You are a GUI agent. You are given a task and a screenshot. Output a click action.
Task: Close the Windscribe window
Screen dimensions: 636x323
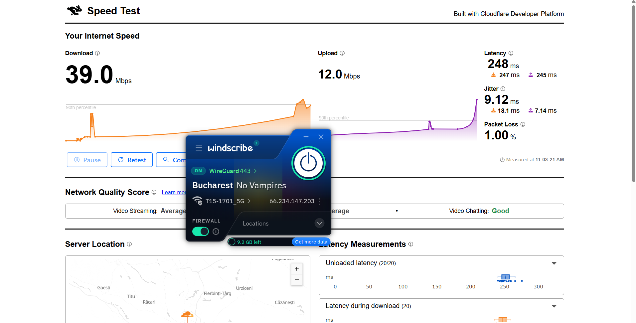tap(321, 137)
